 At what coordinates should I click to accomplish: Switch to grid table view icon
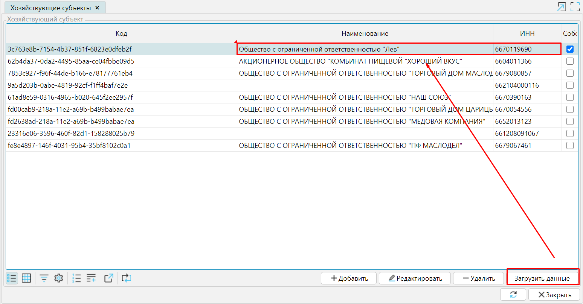pos(26,278)
